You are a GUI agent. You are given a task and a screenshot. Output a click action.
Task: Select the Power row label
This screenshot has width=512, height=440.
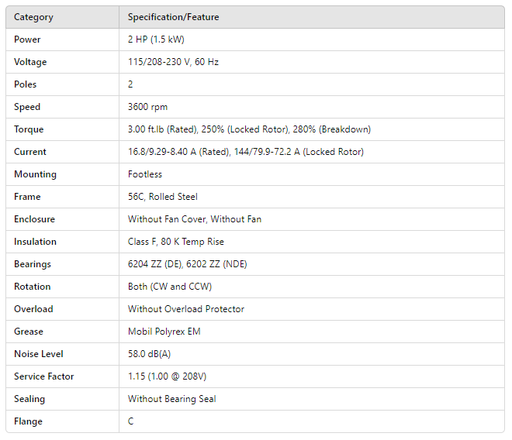(27, 40)
